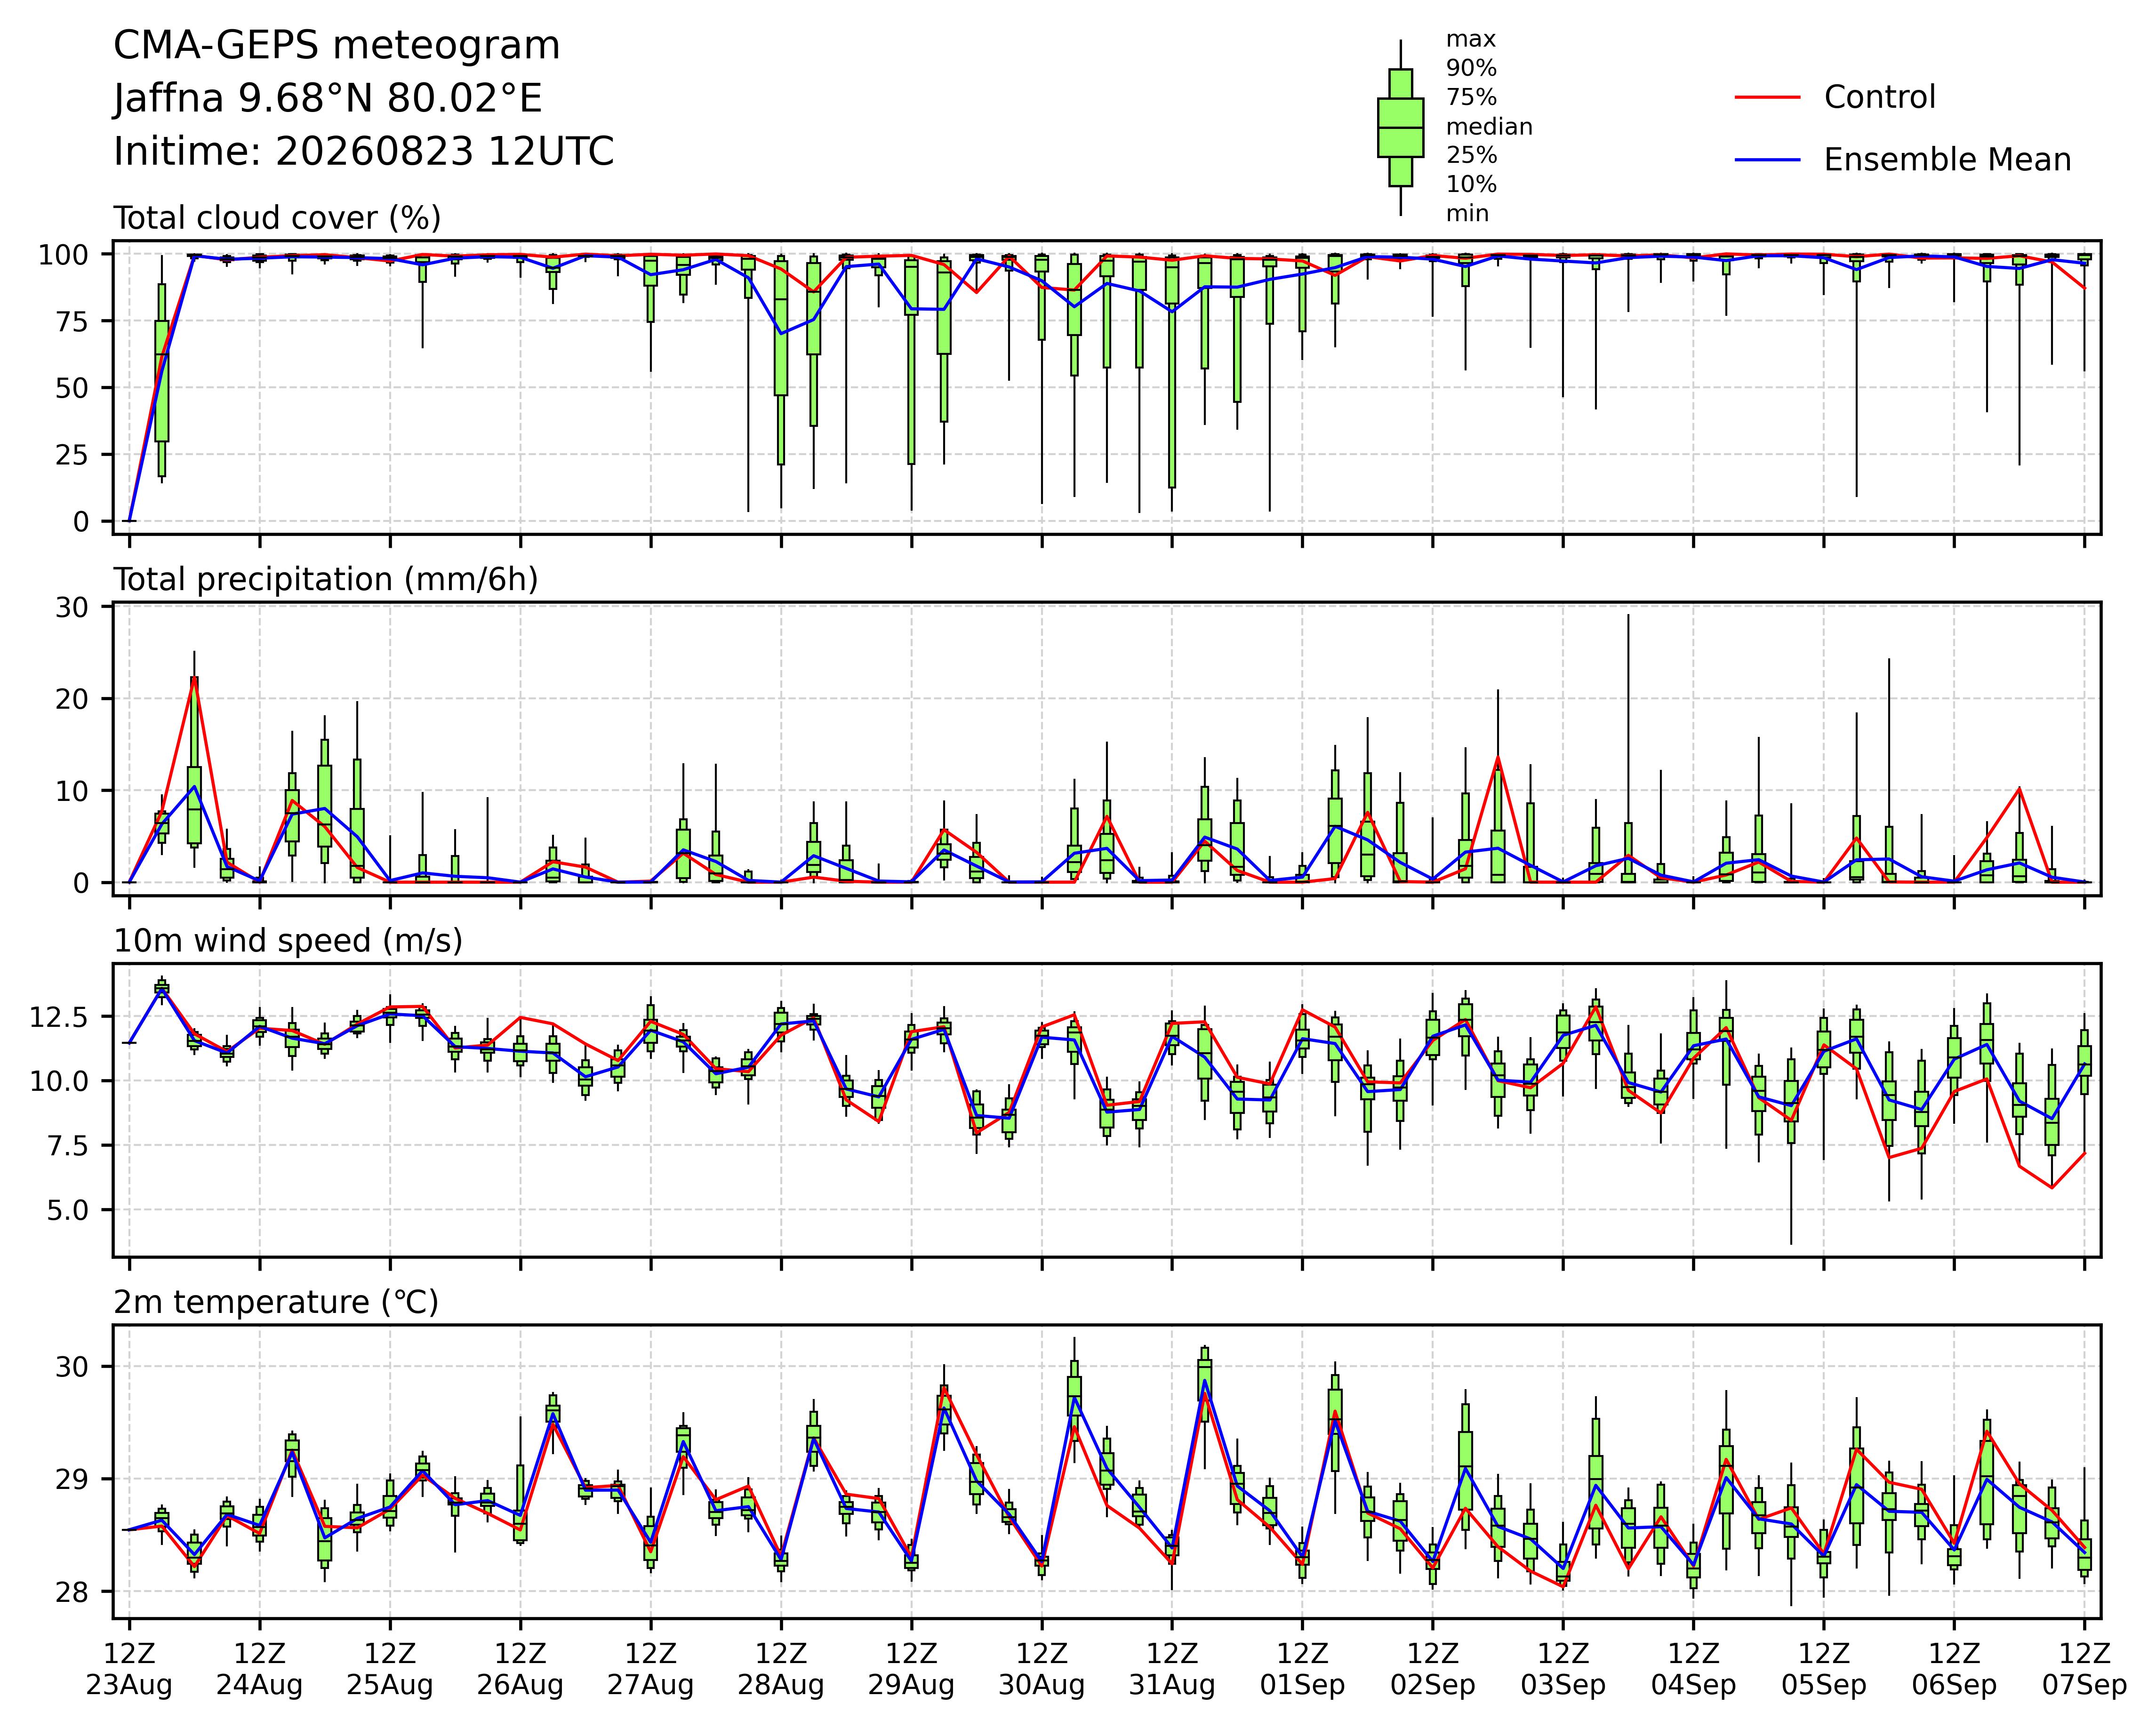Click the green box-plot legend symbol
Image resolution: width=2156 pixels, height=1728 pixels.
tap(1400, 127)
